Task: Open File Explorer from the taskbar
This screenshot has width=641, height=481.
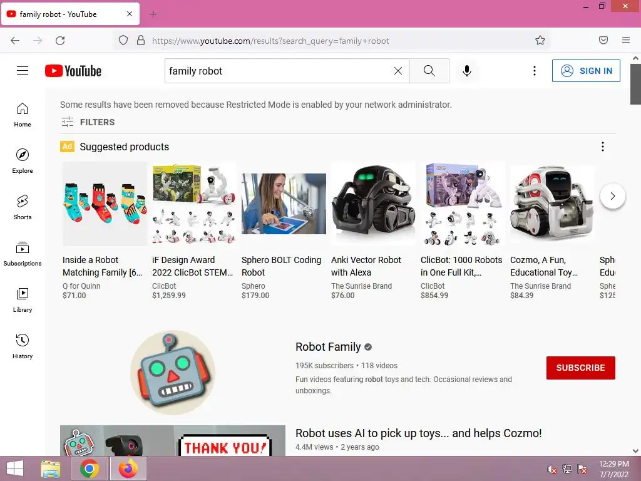Action: (51, 468)
